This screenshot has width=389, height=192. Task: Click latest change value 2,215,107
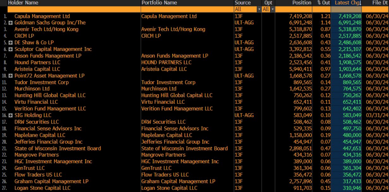click(350, 49)
